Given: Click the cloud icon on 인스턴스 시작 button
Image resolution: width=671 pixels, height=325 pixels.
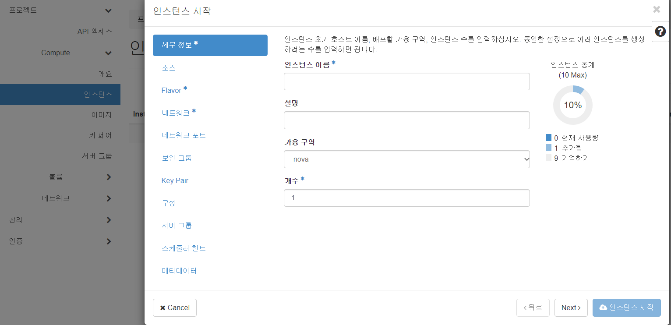Looking at the screenshot, I should click(x=603, y=307).
